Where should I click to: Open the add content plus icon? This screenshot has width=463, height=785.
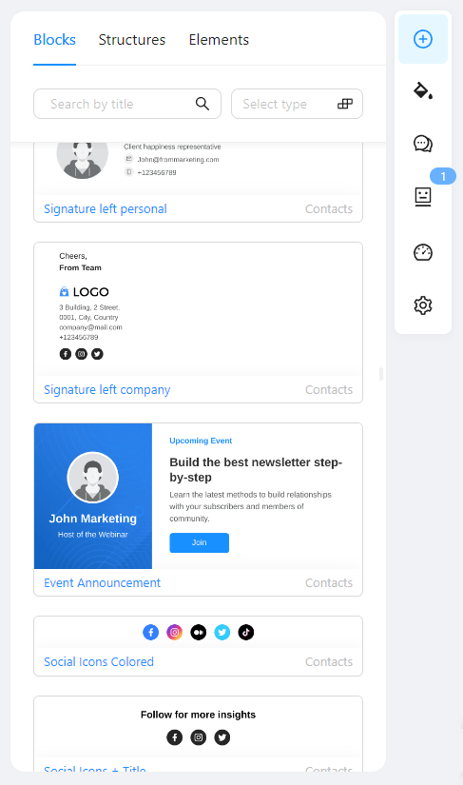click(x=423, y=39)
